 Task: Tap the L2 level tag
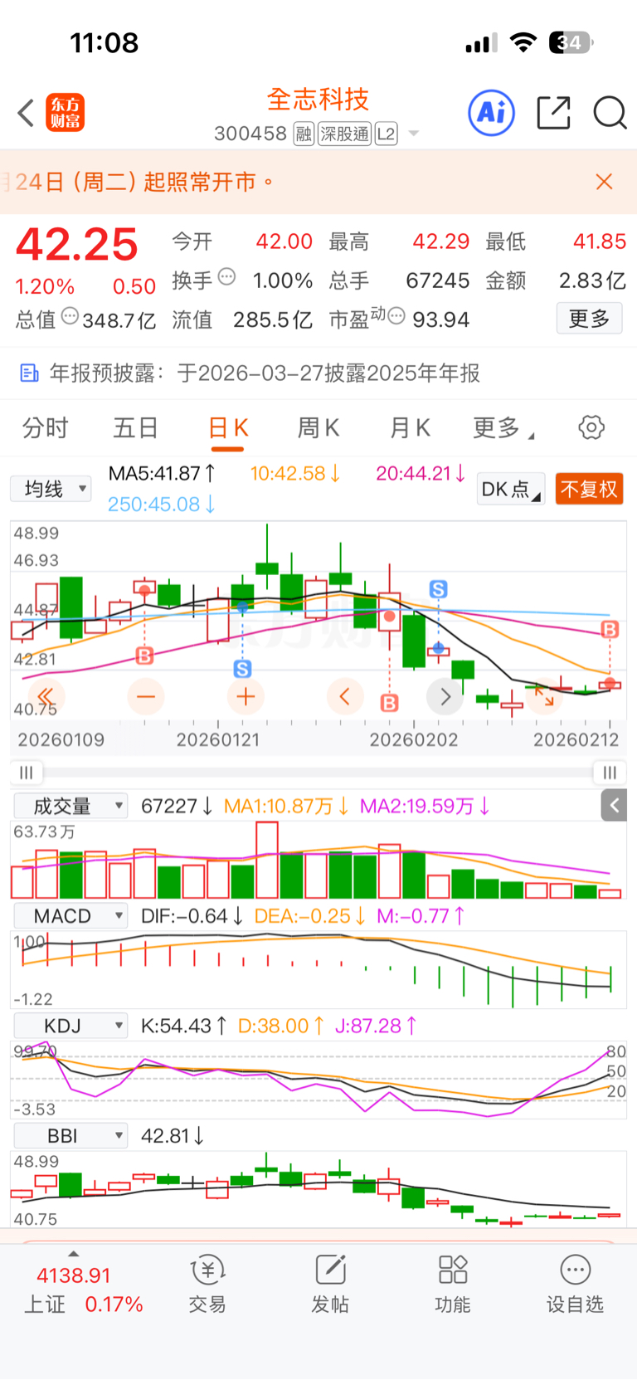point(387,134)
